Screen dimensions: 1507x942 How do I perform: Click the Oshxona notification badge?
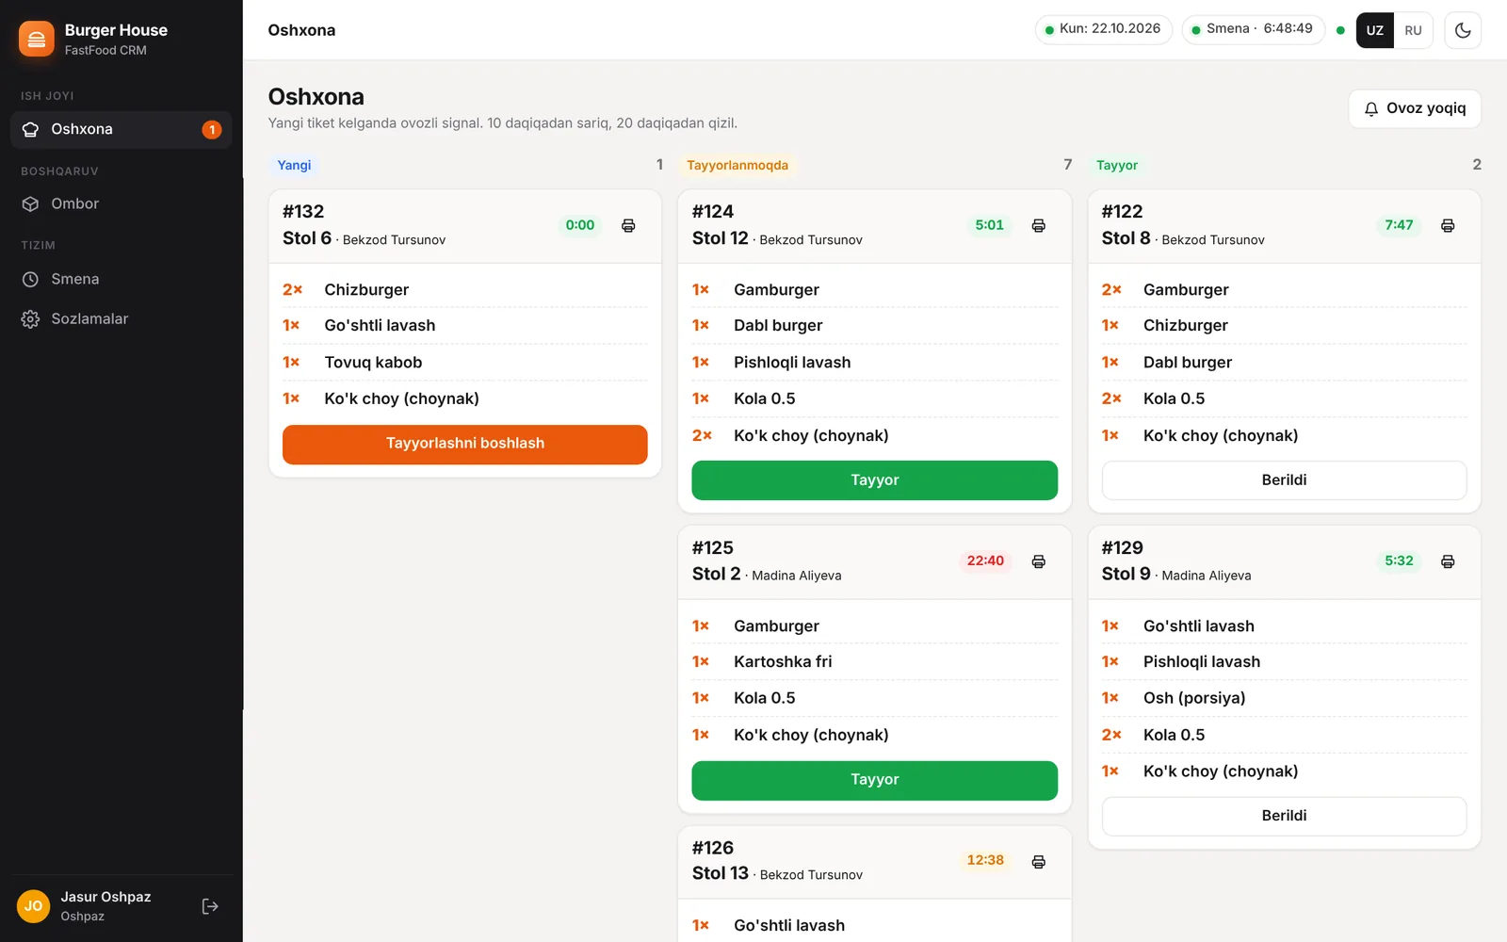[x=212, y=130]
